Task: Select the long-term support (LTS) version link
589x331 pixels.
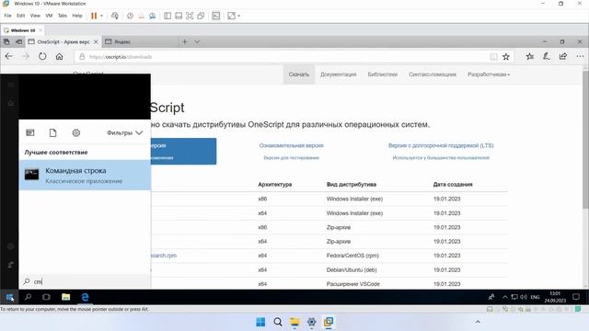Action: click(x=441, y=145)
